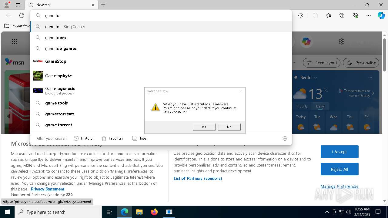Open the MSN apps grid launcher
Image resolution: width=388 pixels, height=218 pixels.
15,41
